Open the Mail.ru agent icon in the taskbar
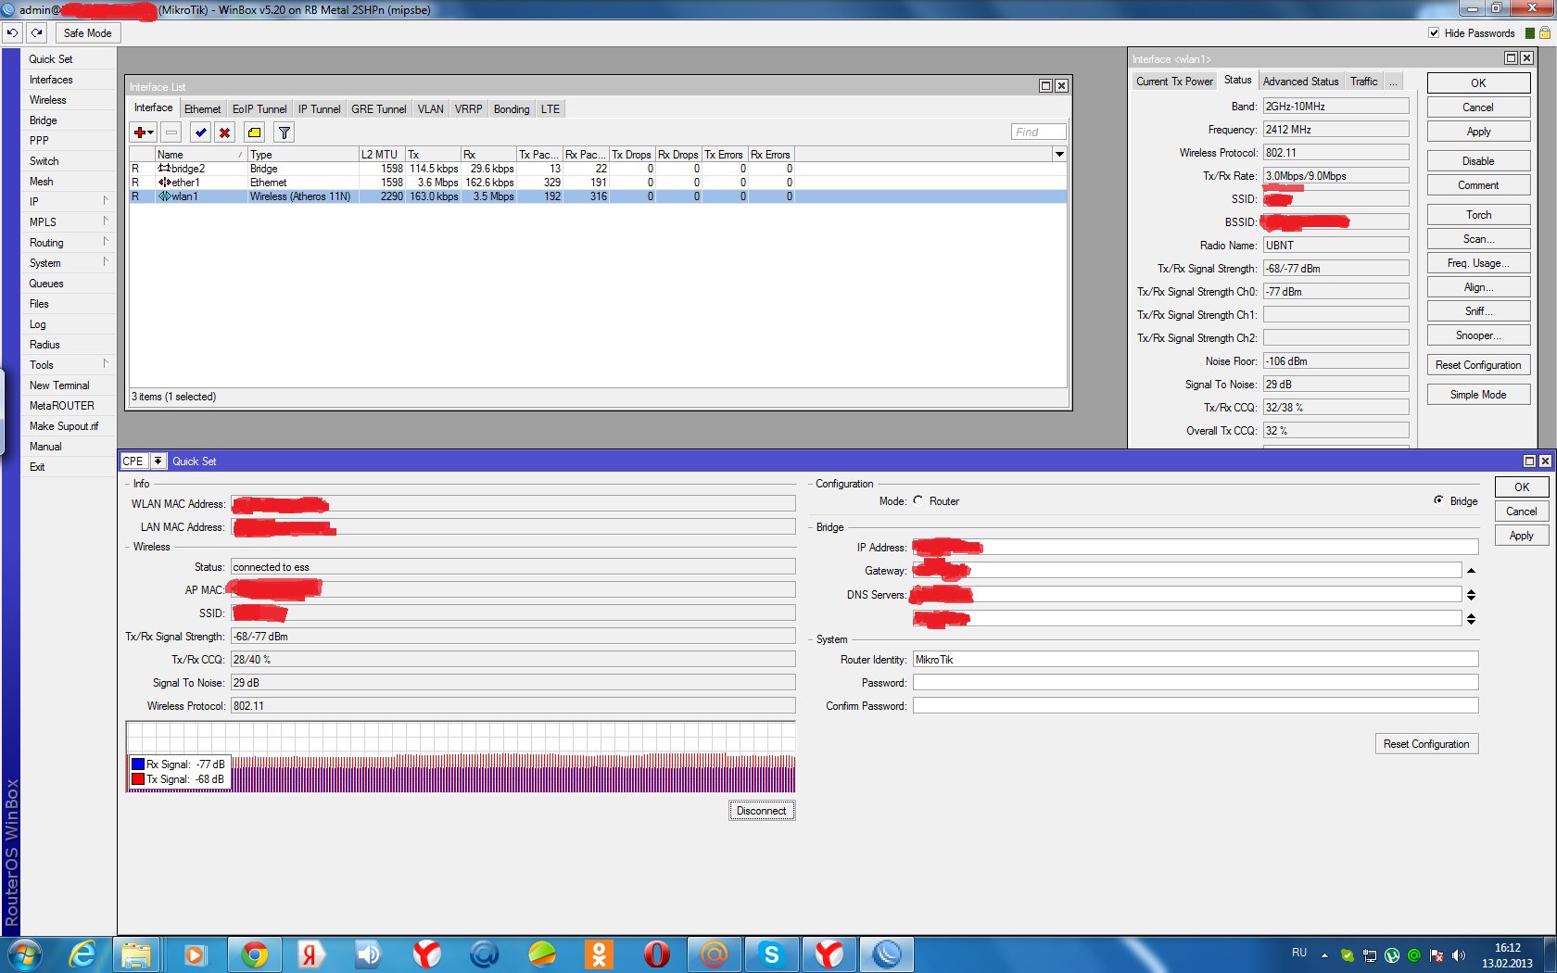The image size is (1557, 973). coord(715,954)
